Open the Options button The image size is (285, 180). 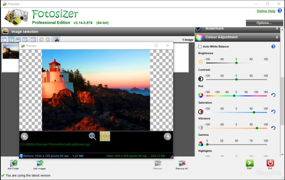(x=264, y=23)
